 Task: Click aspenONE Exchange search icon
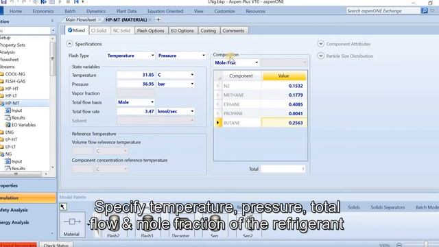pyautogui.click(x=425, y=11)
